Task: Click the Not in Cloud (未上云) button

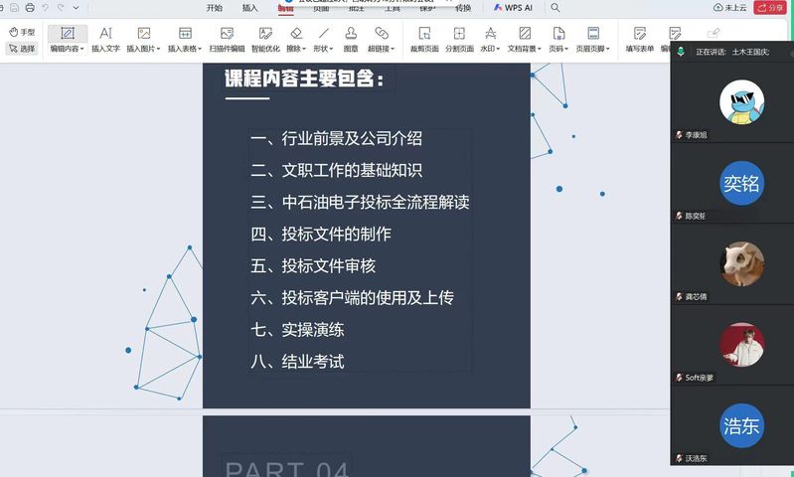Action: point(730,7)
